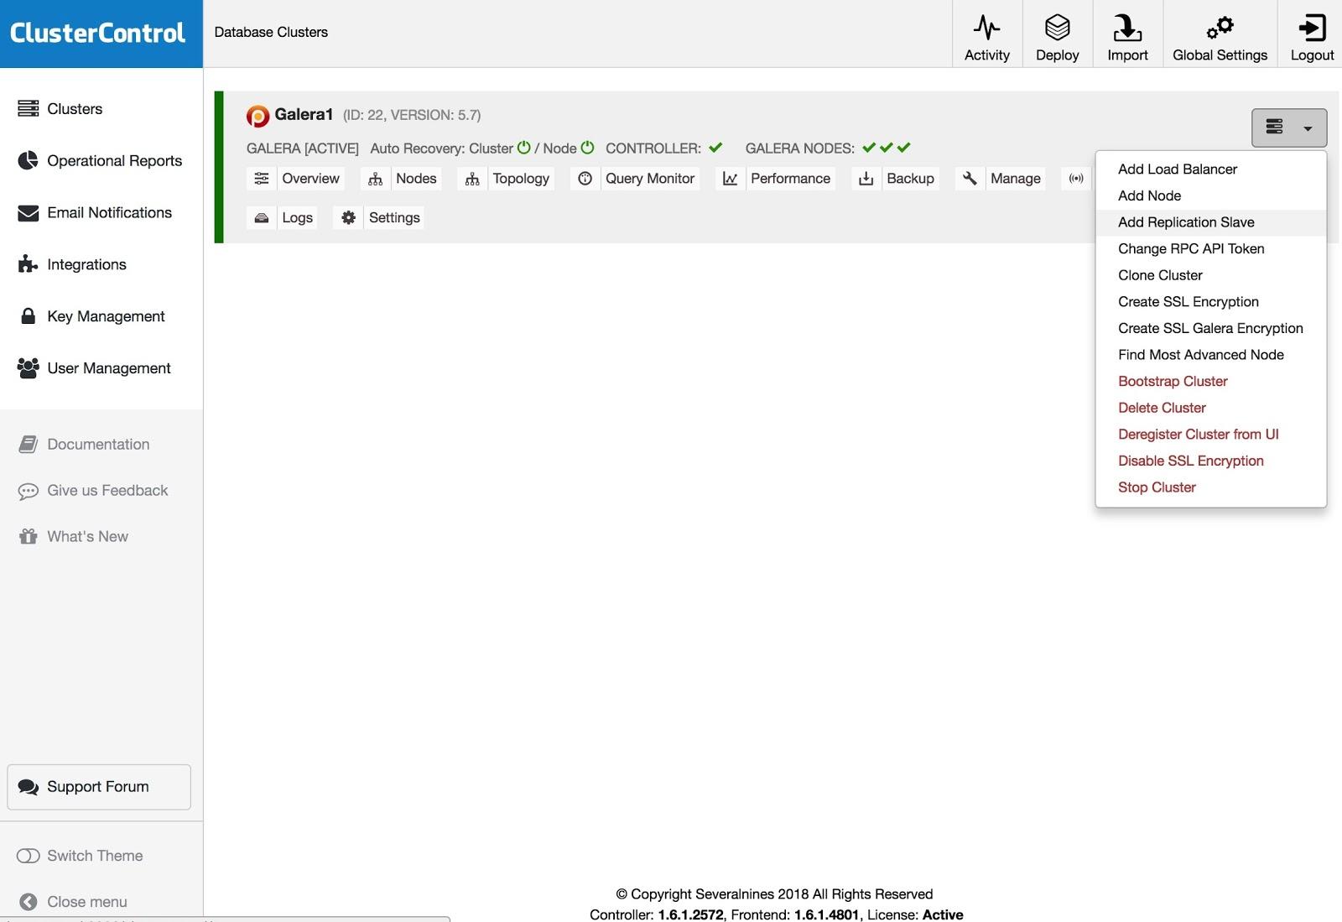Select Stop Cluster menu entry

(1157, 487)
